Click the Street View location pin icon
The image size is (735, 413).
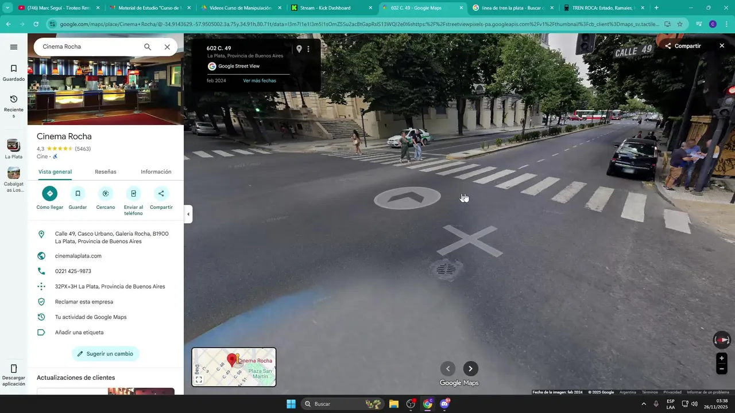point(299,49)
